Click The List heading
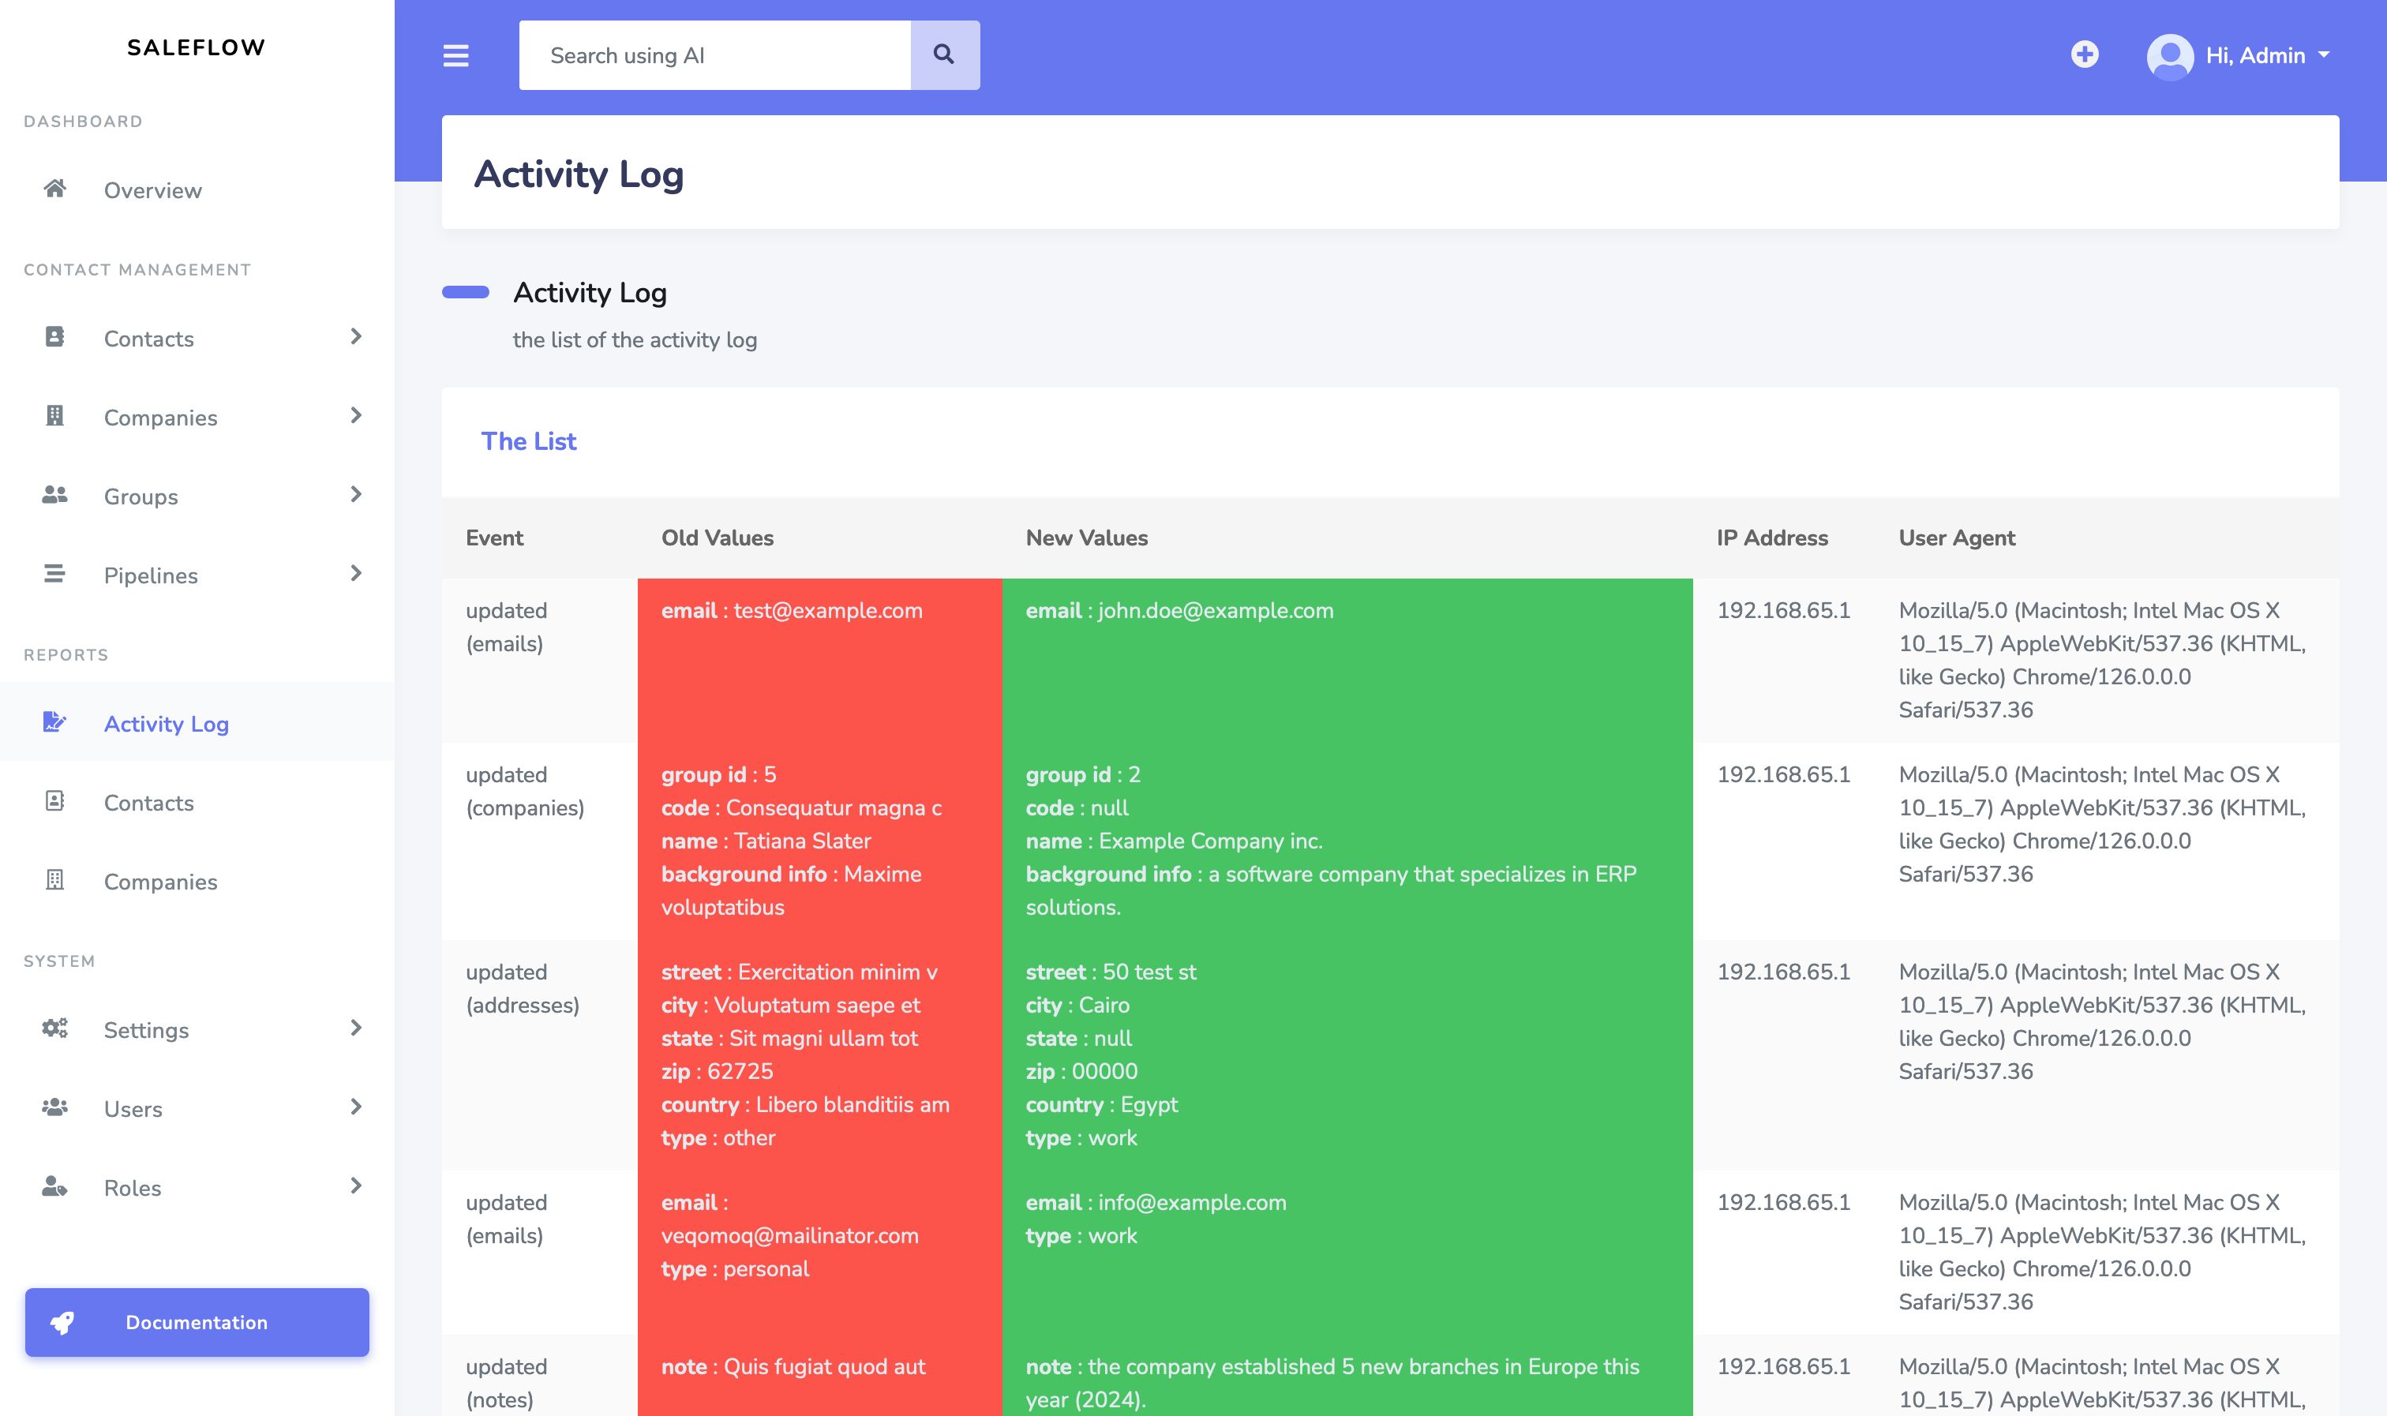Screen dimensions: 2387x1416 click(x=529, y=442)
